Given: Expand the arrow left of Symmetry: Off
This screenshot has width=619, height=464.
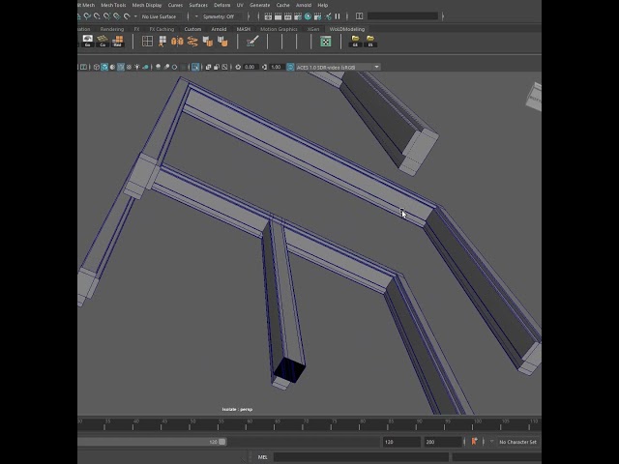Looking at the screenshot, I should (x=196, y=16).
